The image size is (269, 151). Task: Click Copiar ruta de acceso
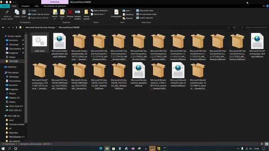point(39,14)
